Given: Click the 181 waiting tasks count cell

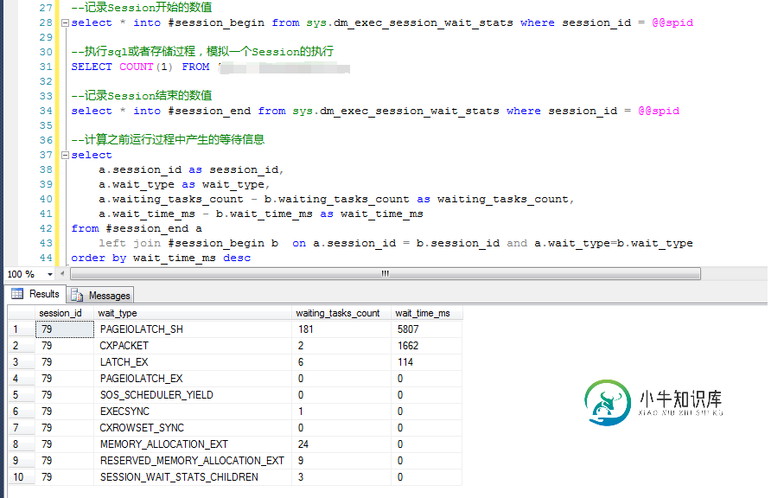Looking at the screenshot, I should point(341,329).
